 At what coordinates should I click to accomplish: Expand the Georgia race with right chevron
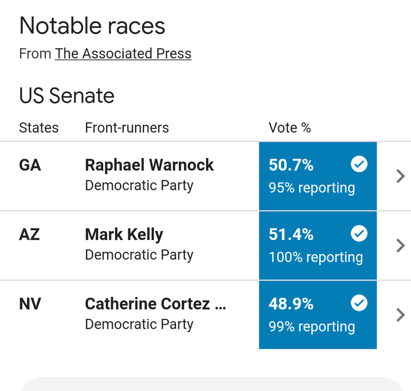coord(400,176)
